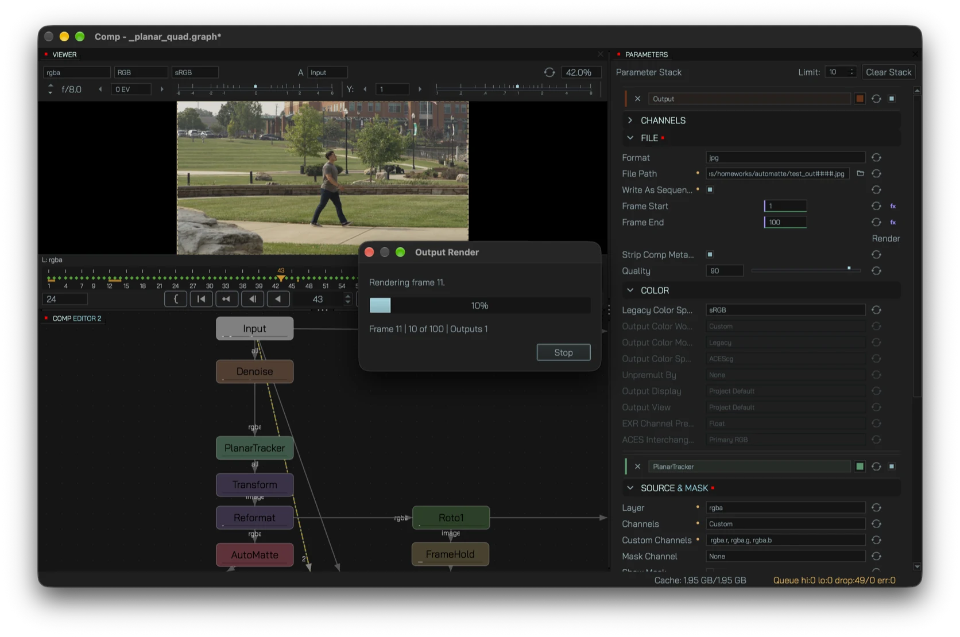Collapse the SOURCE & MASK section
The height and width of the screenshot is (637, 960).
click(630, 488)
